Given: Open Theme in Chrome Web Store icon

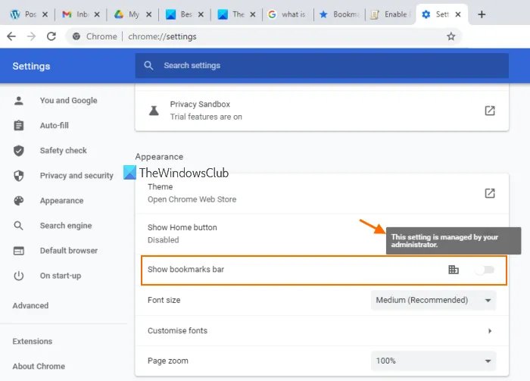Looking at the screenshot, I should 490,193.
